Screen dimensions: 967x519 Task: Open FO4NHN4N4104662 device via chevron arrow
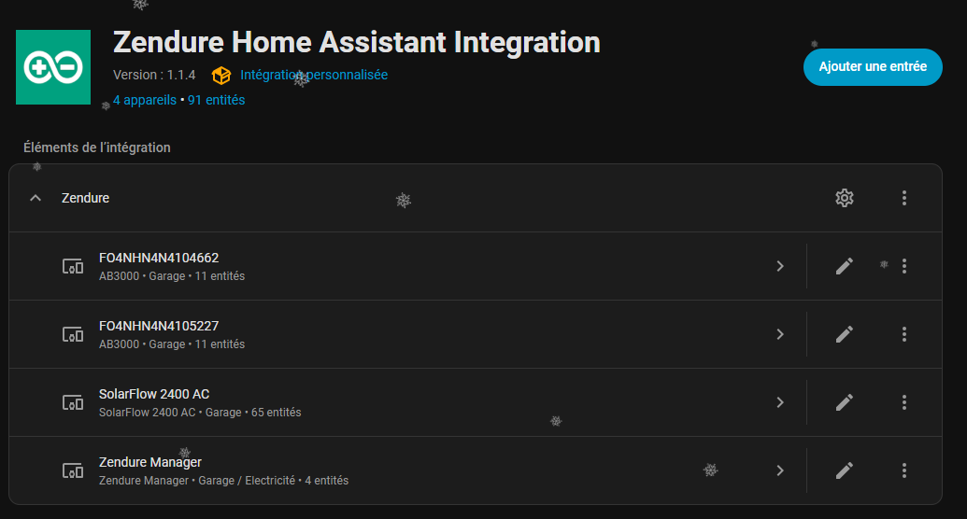tap(780, 266)
